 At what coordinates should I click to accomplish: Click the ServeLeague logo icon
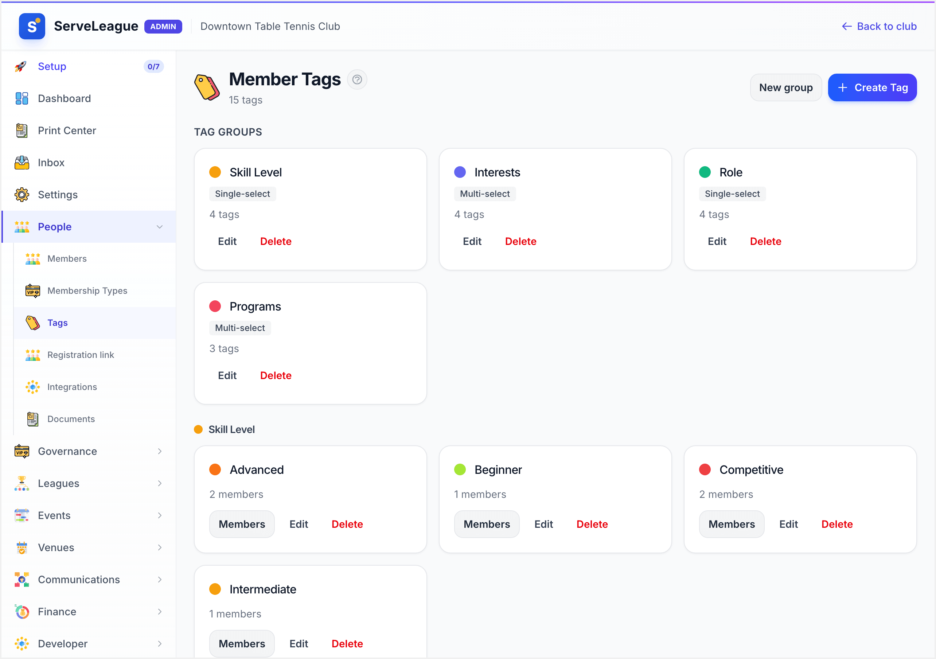coord(32,27)
